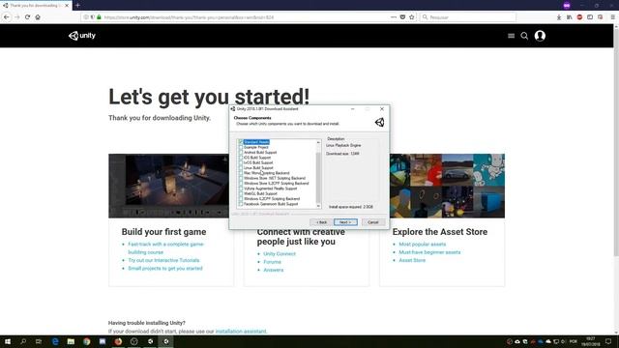Click Next in the Download Assistant

345,222
